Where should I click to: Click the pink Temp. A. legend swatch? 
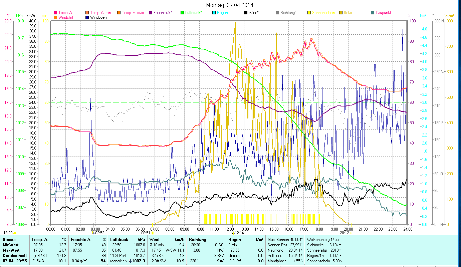tap(55, 13)
